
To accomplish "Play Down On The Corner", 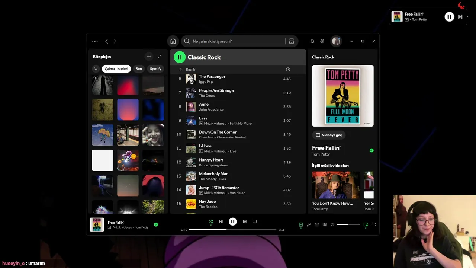I will (x=238, y=134).
